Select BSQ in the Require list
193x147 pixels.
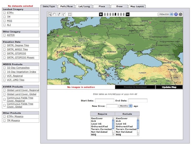(x=94, y=135)
